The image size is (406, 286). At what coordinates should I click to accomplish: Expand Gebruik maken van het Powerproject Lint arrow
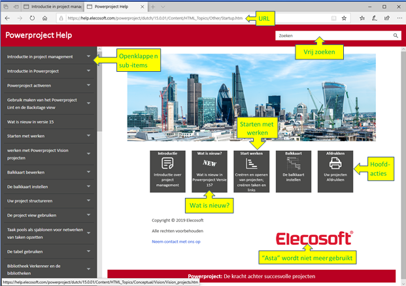tap(88, 103)
